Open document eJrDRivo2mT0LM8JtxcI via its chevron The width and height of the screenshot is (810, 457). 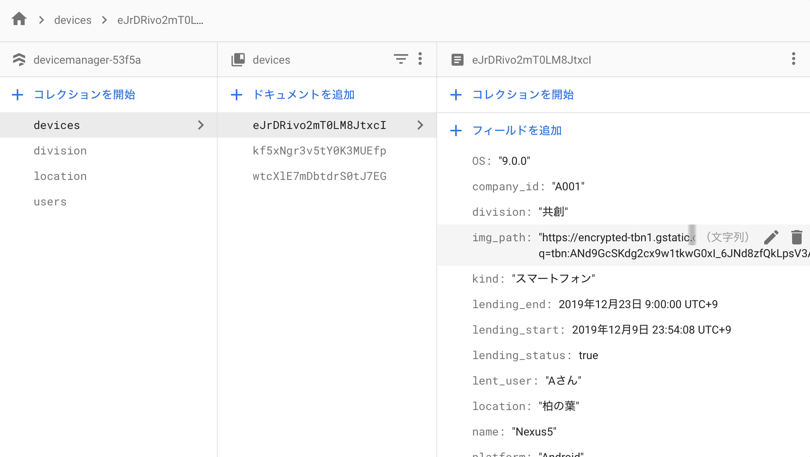420,125
